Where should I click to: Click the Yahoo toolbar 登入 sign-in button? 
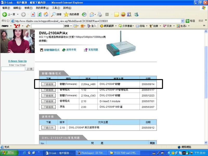point(92,26)
